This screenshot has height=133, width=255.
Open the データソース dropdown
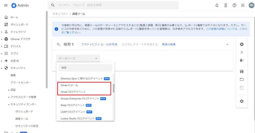coord(78,58)
